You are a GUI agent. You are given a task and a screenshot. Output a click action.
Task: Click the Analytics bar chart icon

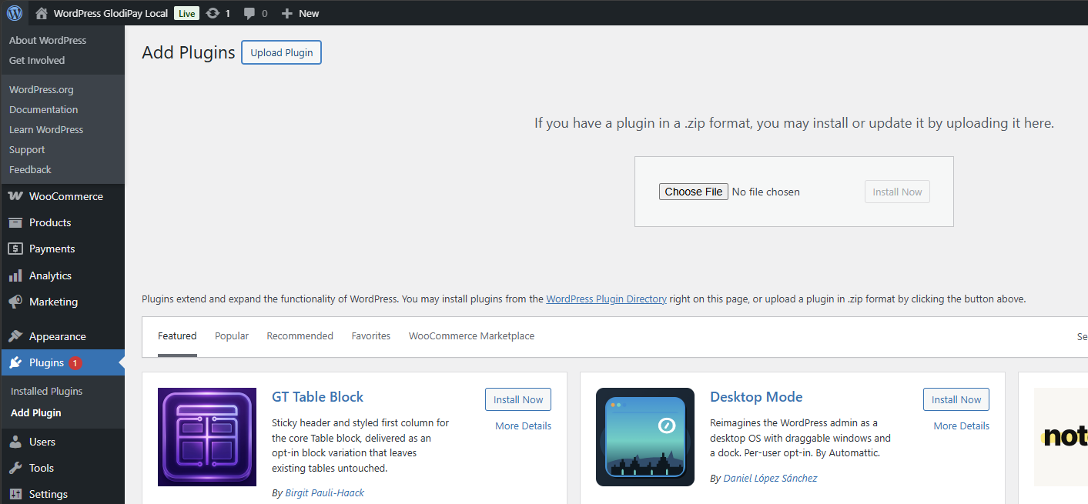[15, 275]
